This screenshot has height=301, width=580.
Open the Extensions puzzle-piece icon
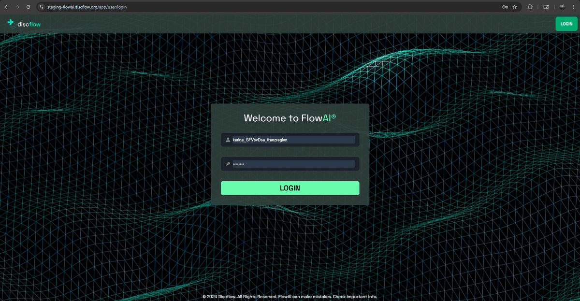[x=530, y=7]
